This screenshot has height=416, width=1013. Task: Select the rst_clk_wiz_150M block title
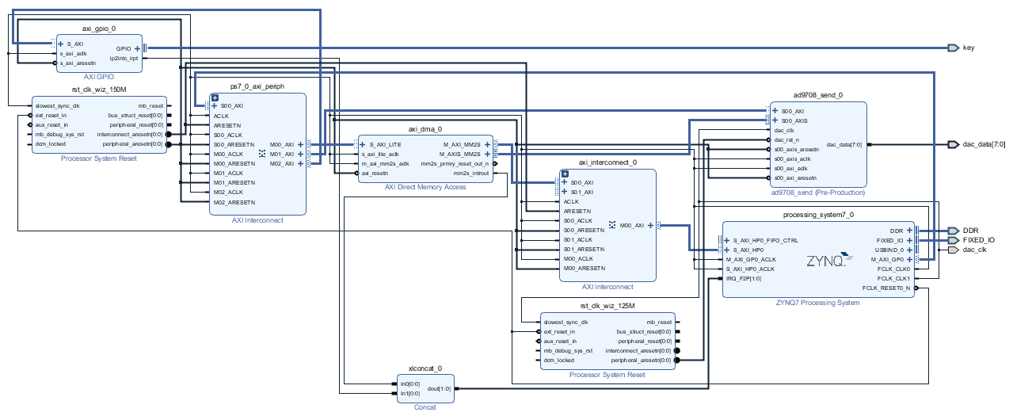click(98, 90)
